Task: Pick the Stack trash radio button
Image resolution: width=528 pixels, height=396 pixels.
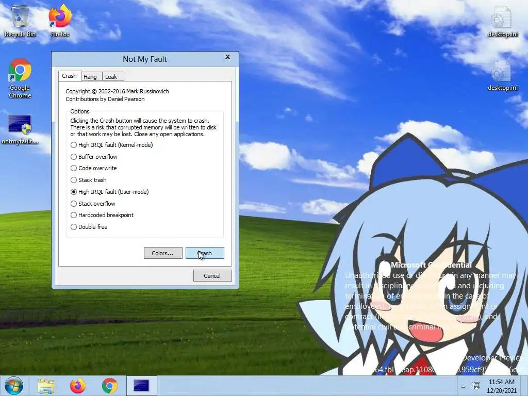Action: pos(89,180)
